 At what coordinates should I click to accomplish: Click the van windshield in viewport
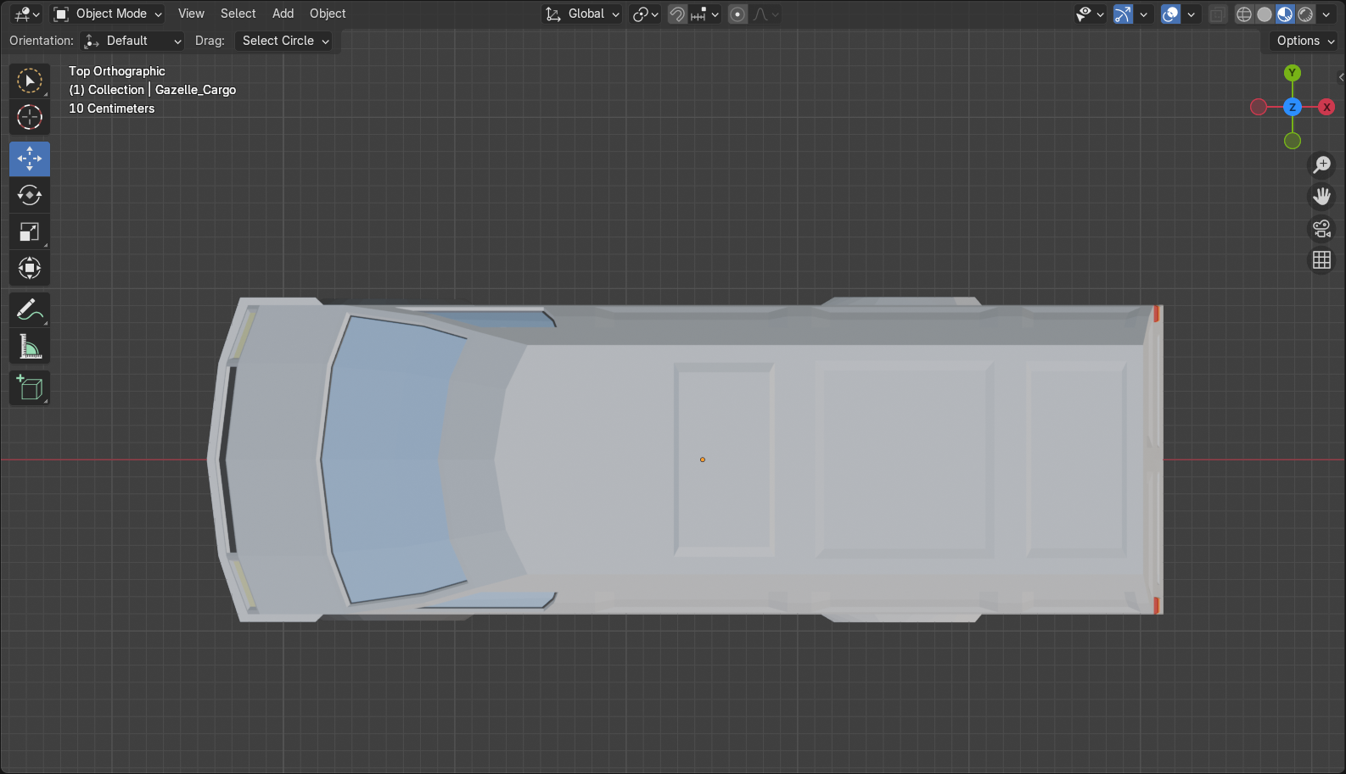(386, 459)
